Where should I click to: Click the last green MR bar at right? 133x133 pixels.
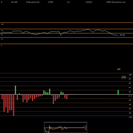pos(118,92)
